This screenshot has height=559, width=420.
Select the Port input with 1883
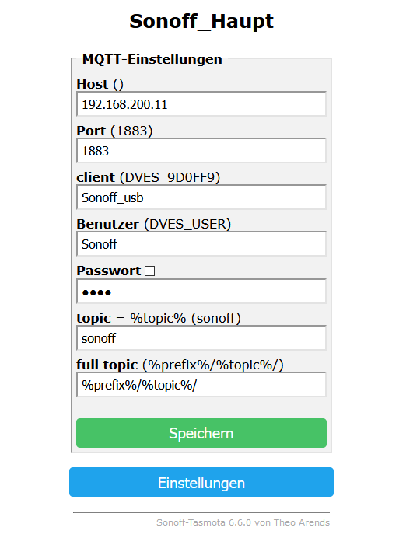(x=201, y=151)
